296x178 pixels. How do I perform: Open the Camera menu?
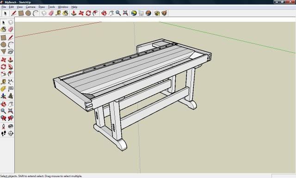[31, 7]
